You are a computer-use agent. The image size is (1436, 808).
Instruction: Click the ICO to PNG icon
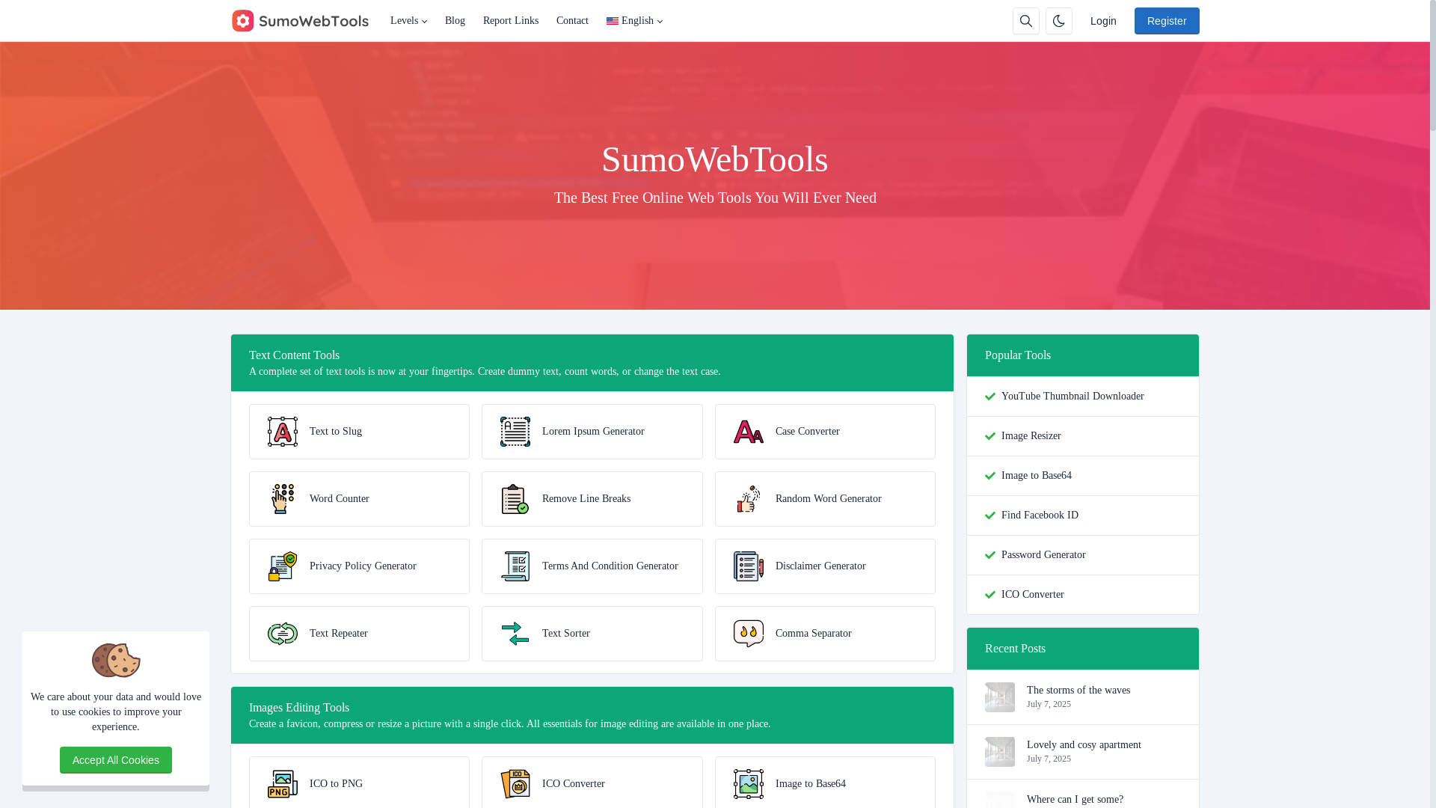[x=283, y=784]
